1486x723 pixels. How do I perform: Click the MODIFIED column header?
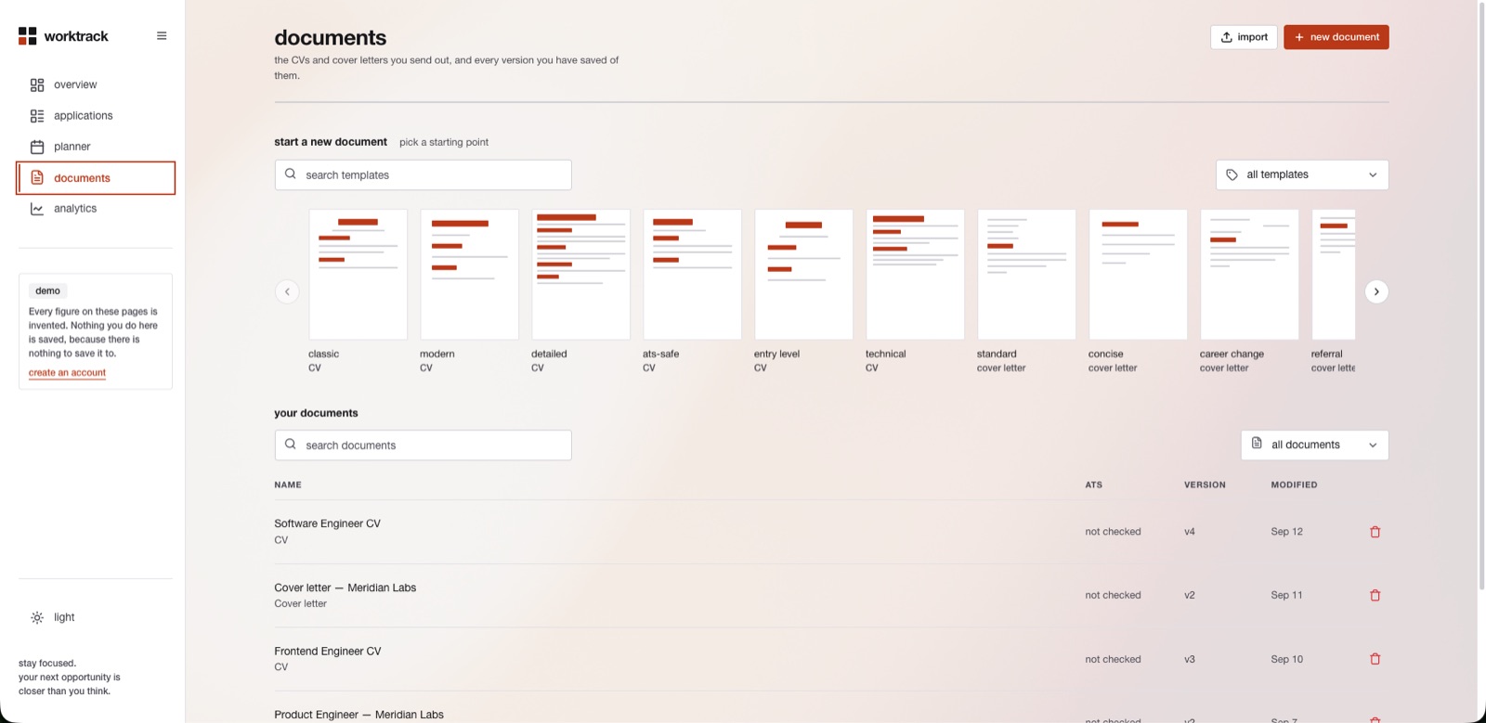(1294, 484)
